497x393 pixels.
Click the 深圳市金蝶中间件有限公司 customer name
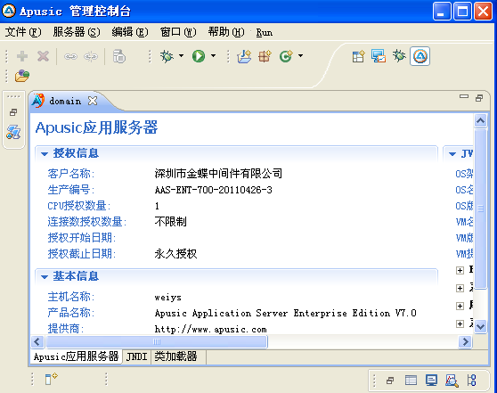coord(218,174)
